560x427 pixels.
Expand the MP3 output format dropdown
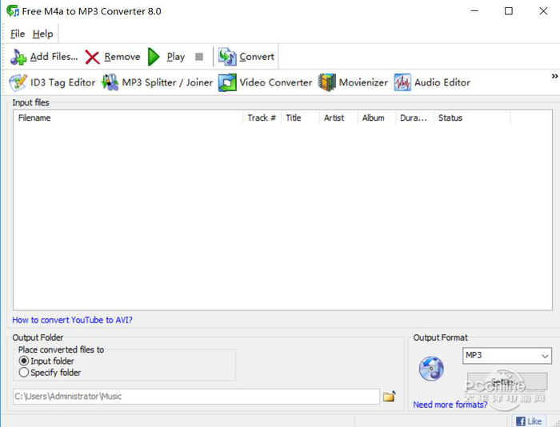[x=506, y=356]
